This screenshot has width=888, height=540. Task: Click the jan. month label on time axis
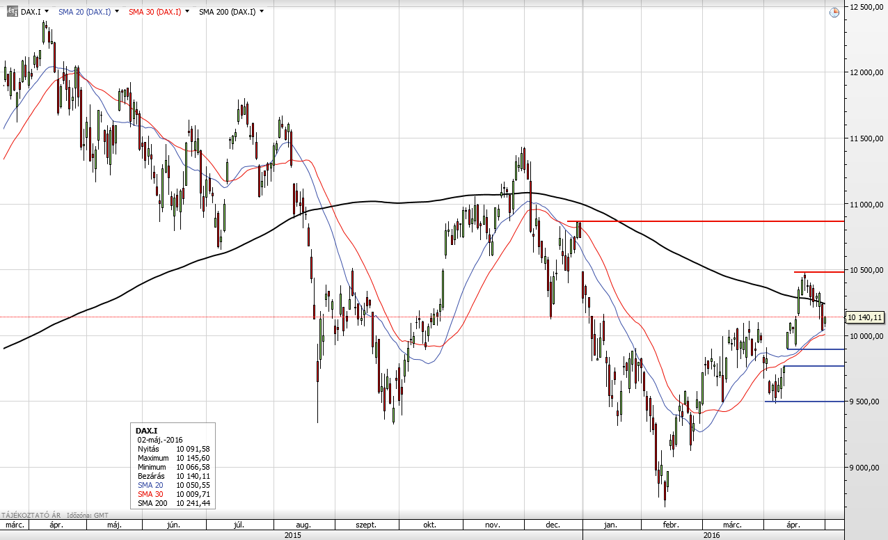612,525
